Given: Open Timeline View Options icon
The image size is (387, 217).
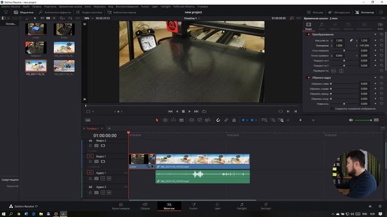Looking at the screenshot, I should click(88, 120).
